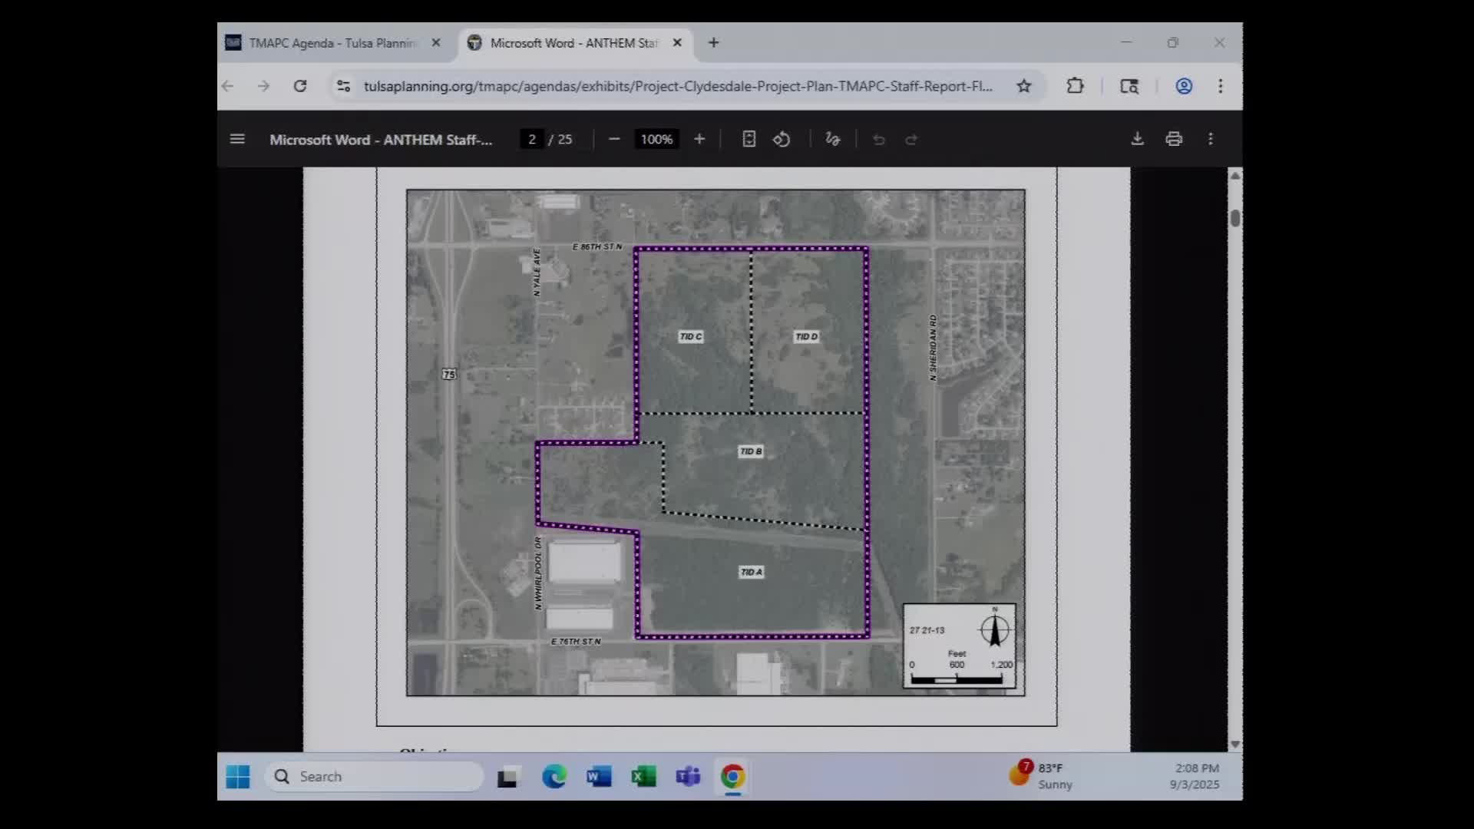
Task: Open a new browser tab
Action: pyautogui.click(x=714, y=43)
